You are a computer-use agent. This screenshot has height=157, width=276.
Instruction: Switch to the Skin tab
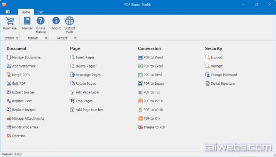pyautogui.click(x=40, y=12)
